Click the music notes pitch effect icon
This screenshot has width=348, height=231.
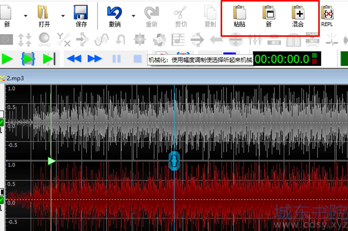click(178, 40)
